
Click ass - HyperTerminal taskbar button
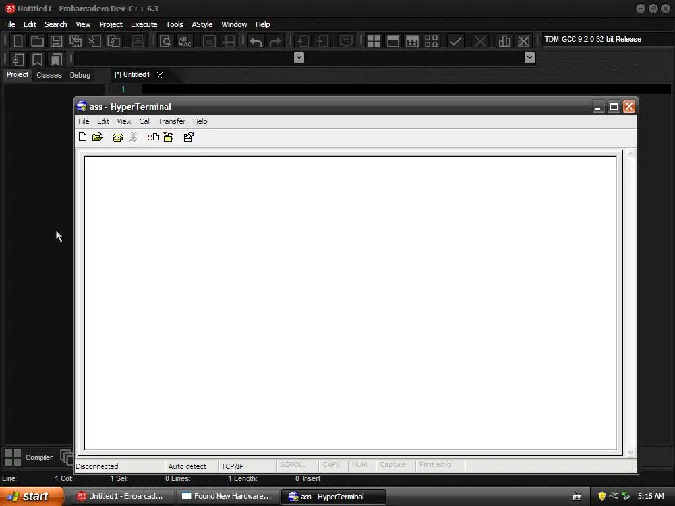[333, 496]
